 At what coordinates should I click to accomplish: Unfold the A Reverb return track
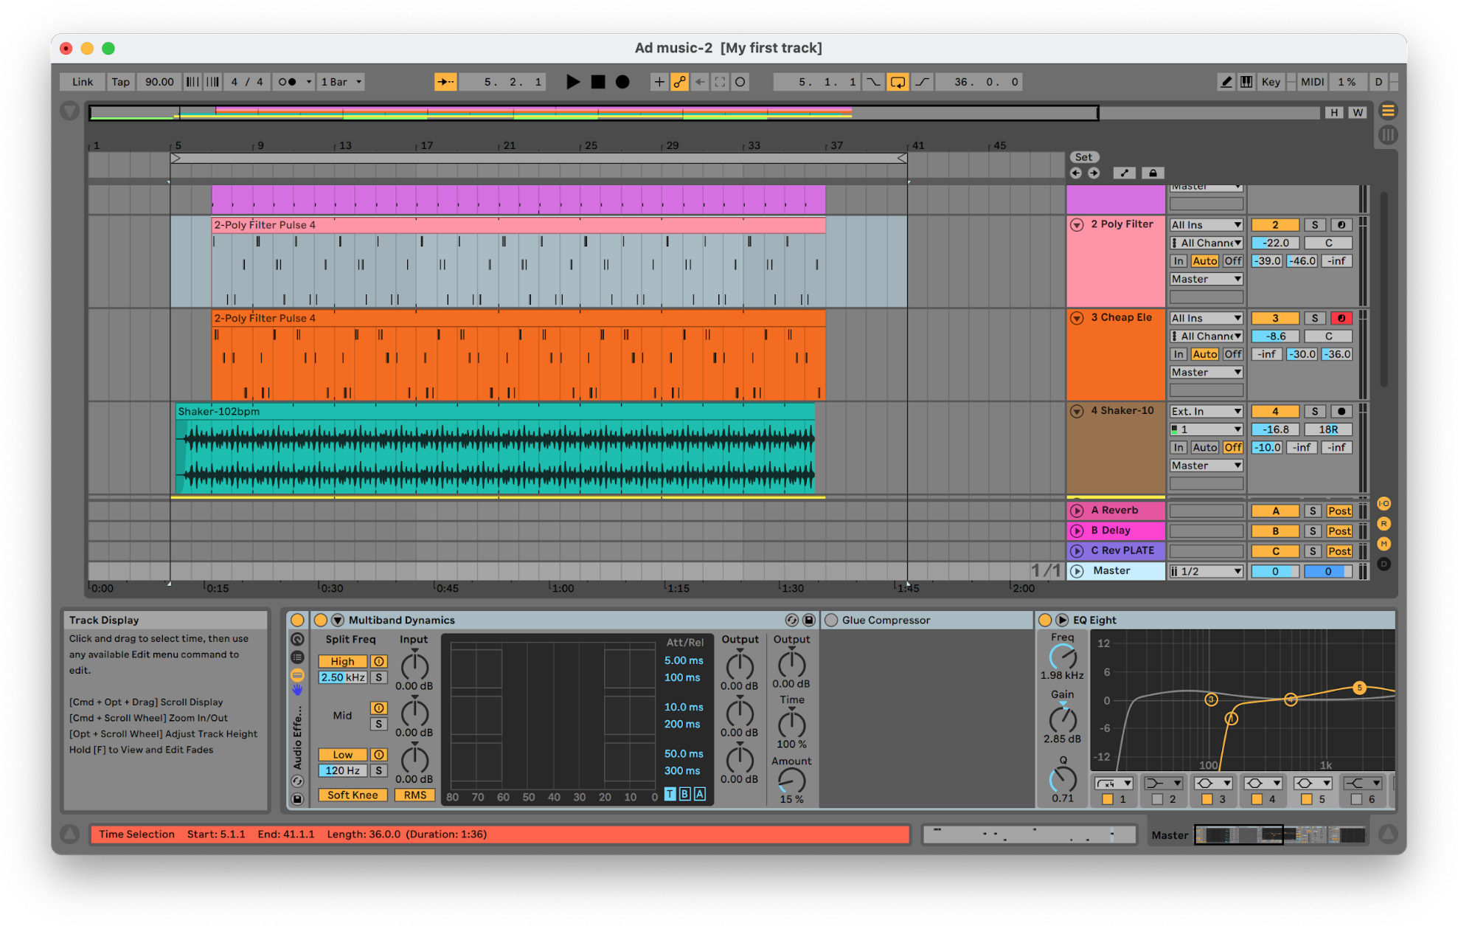click(1077, 511)
